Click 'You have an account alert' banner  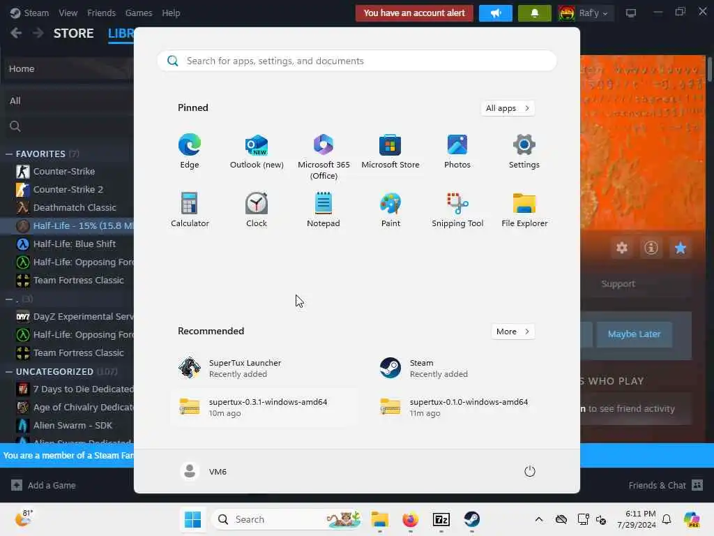[414, 13]
